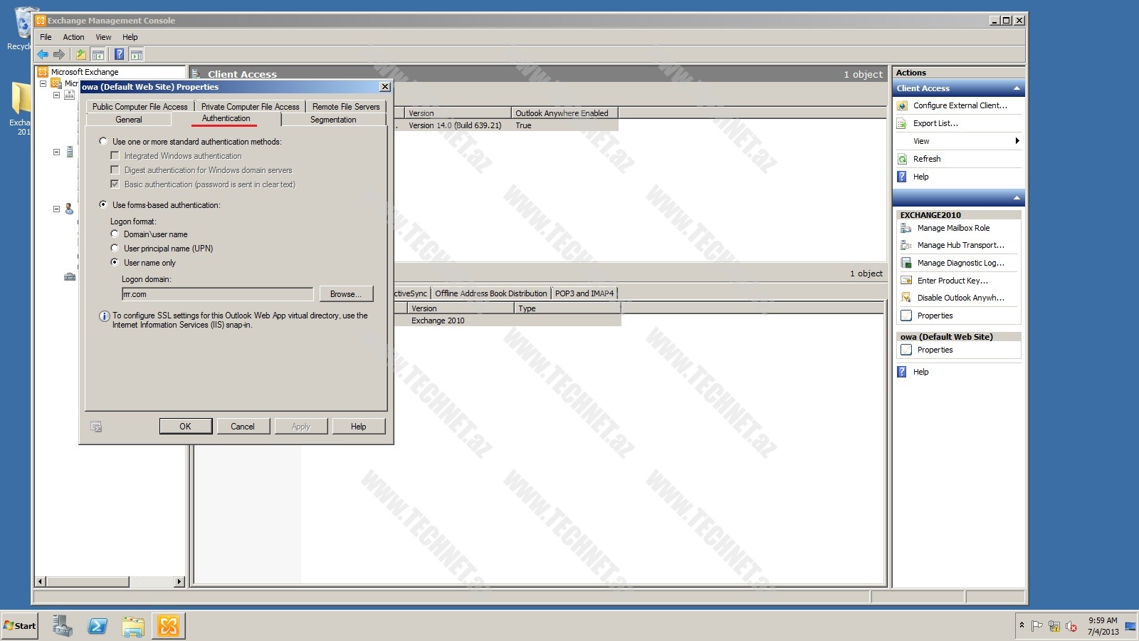
Task: Click the Configure External Client icon
Action: [902, 105]
